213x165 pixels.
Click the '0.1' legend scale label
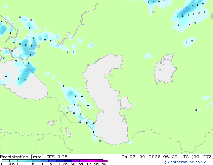point(4,164)
